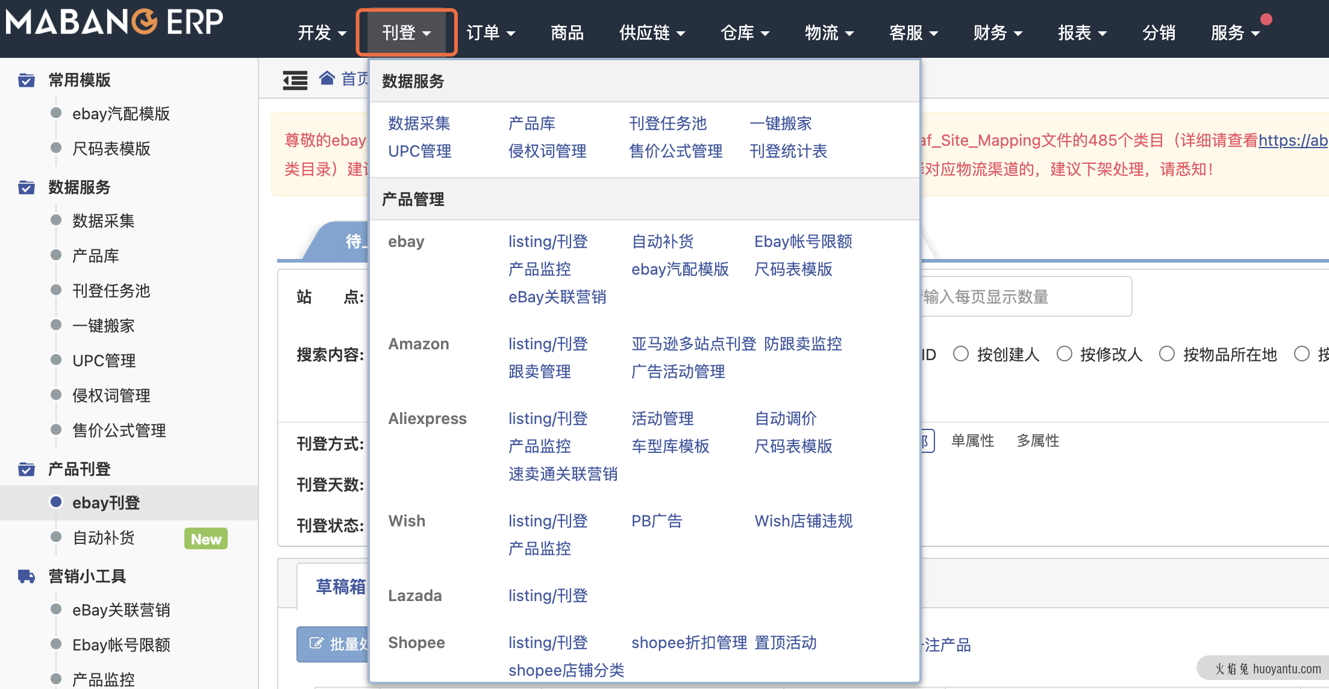Switch to the 草稿箱 tab
The width and height of the screenshot is (1329, 689).
point(341,587)
